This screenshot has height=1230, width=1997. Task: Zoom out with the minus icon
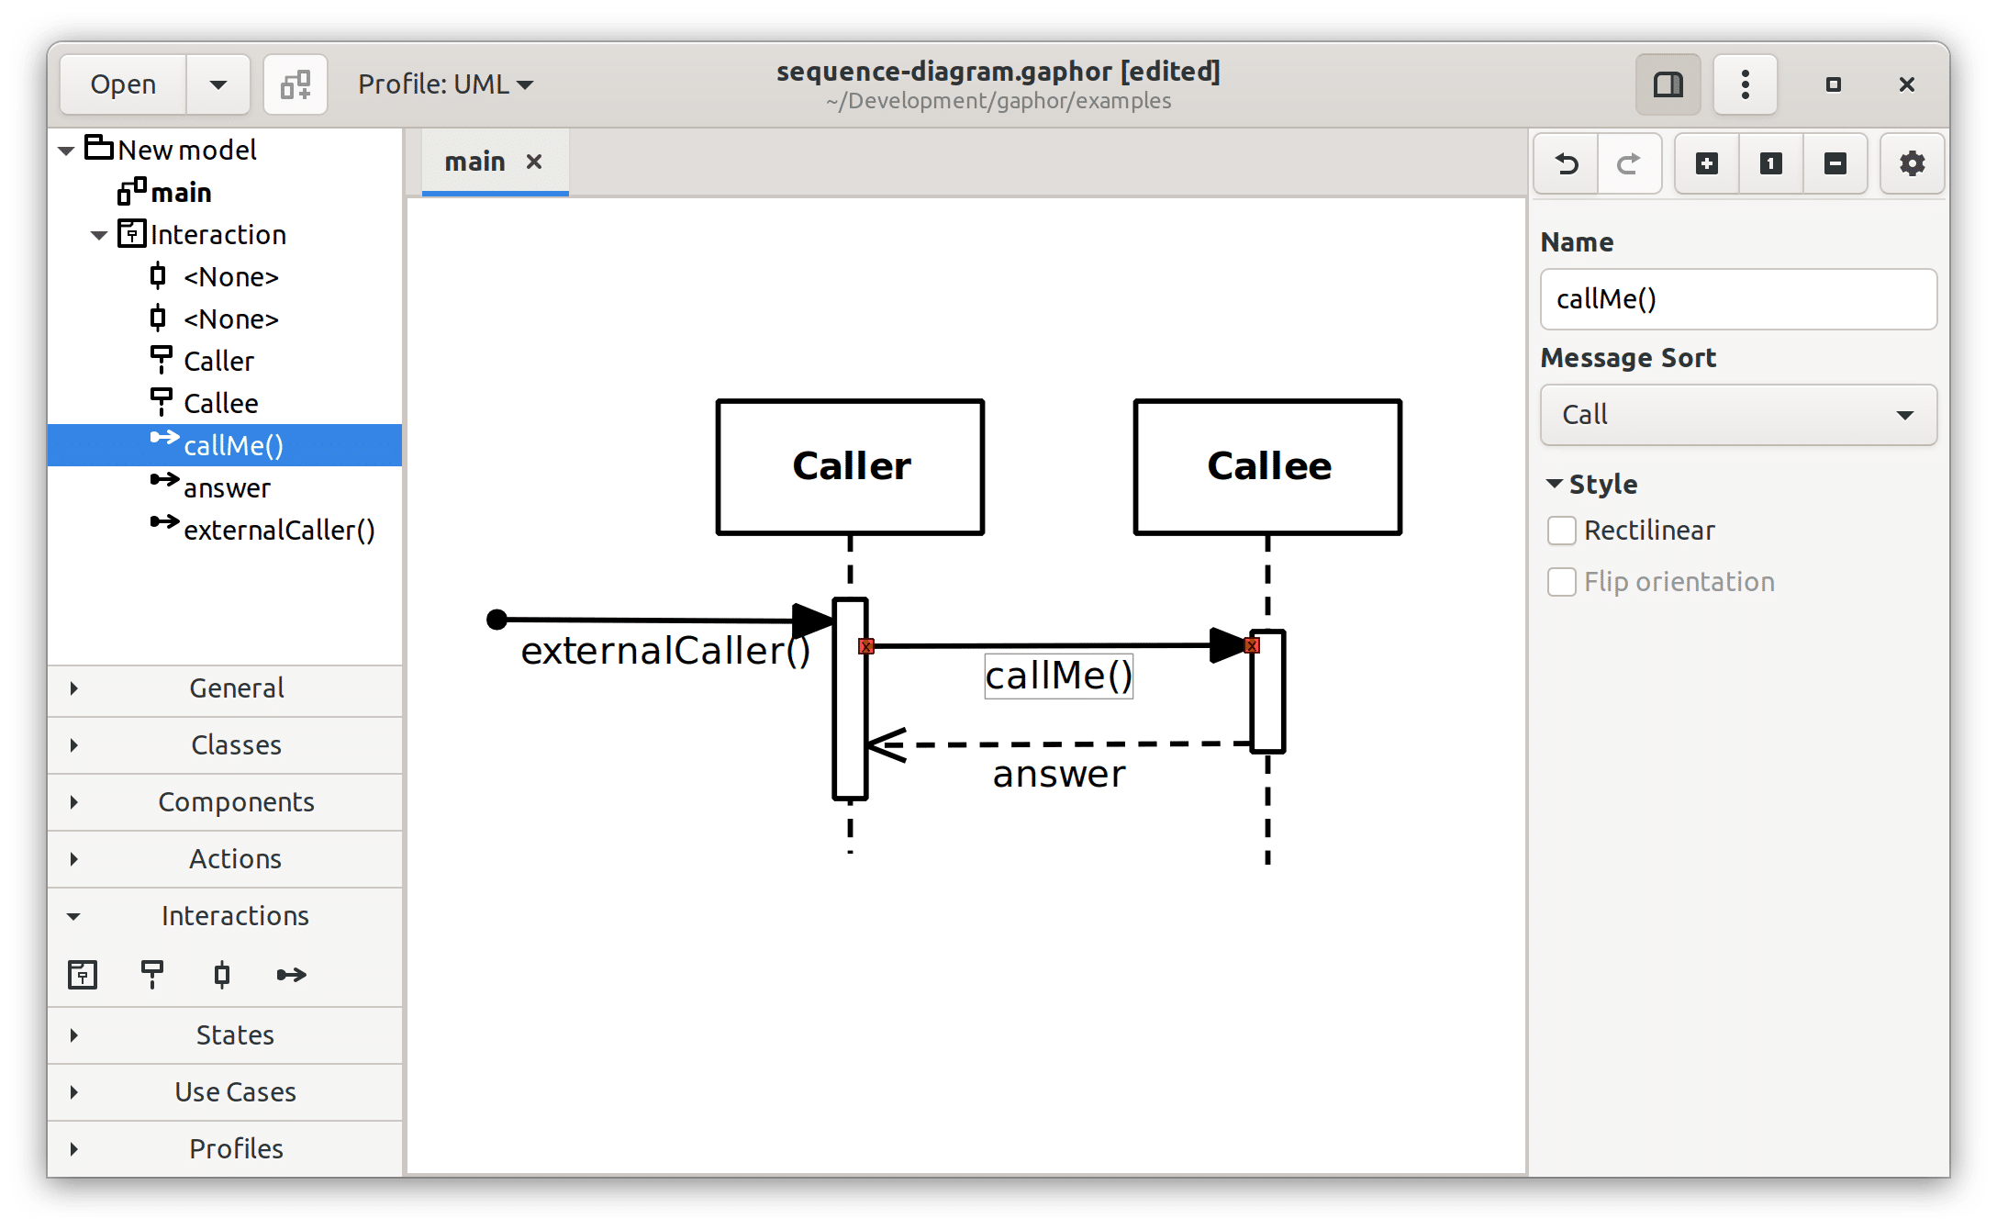[x=1835, y=164]
